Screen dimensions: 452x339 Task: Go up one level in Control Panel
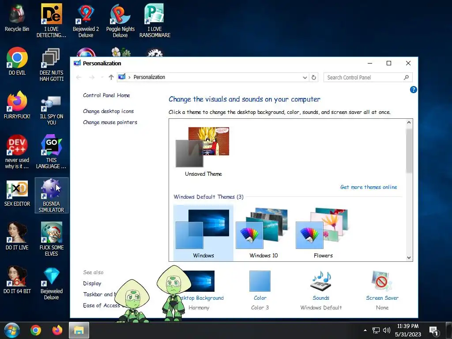point(111,77)
